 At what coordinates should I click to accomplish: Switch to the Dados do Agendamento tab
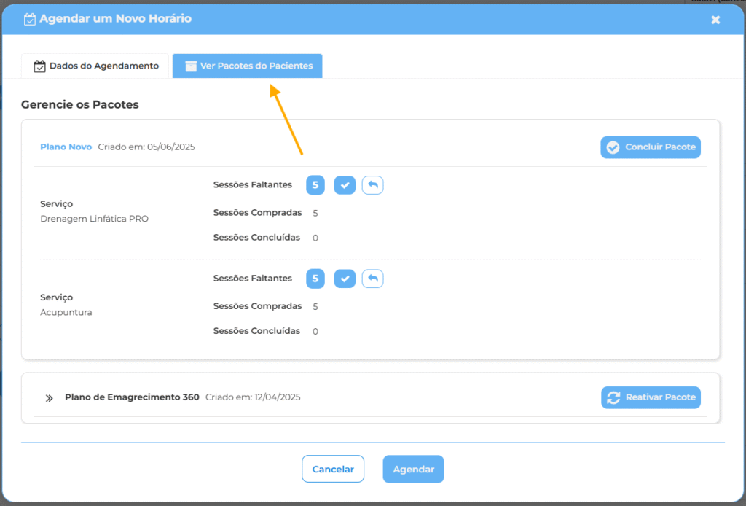[96, 66]
